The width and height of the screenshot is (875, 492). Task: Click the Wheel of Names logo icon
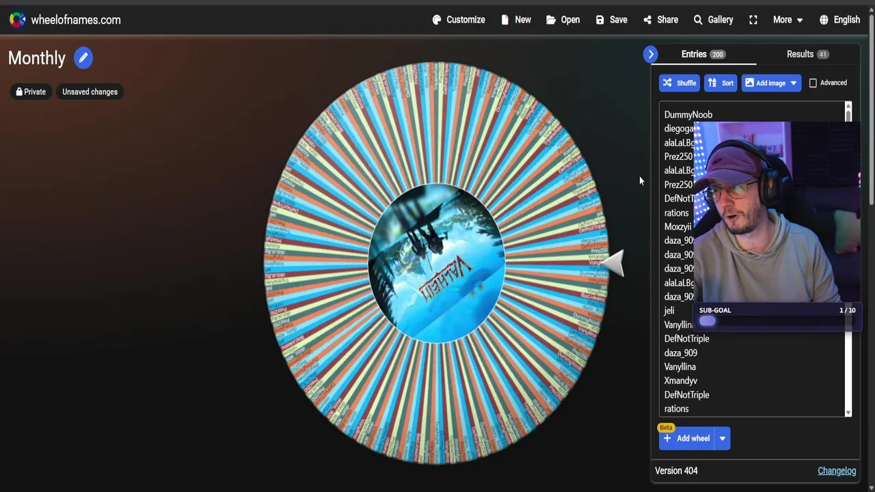18,20
